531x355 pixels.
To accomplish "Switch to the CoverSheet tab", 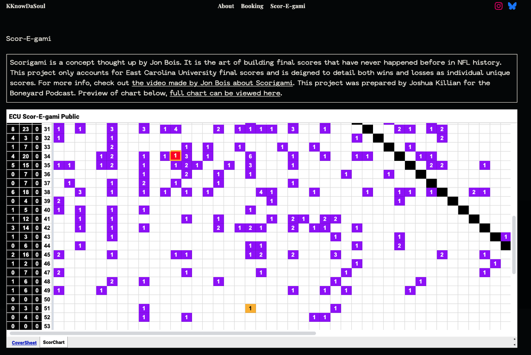I will point(24,343).
